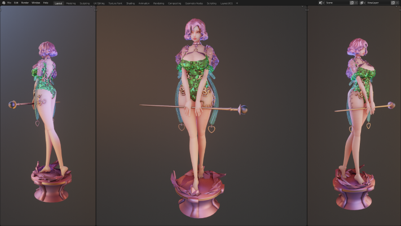Open the Render menu
This screenshot has height=226, width=401.
coord(25,3)
